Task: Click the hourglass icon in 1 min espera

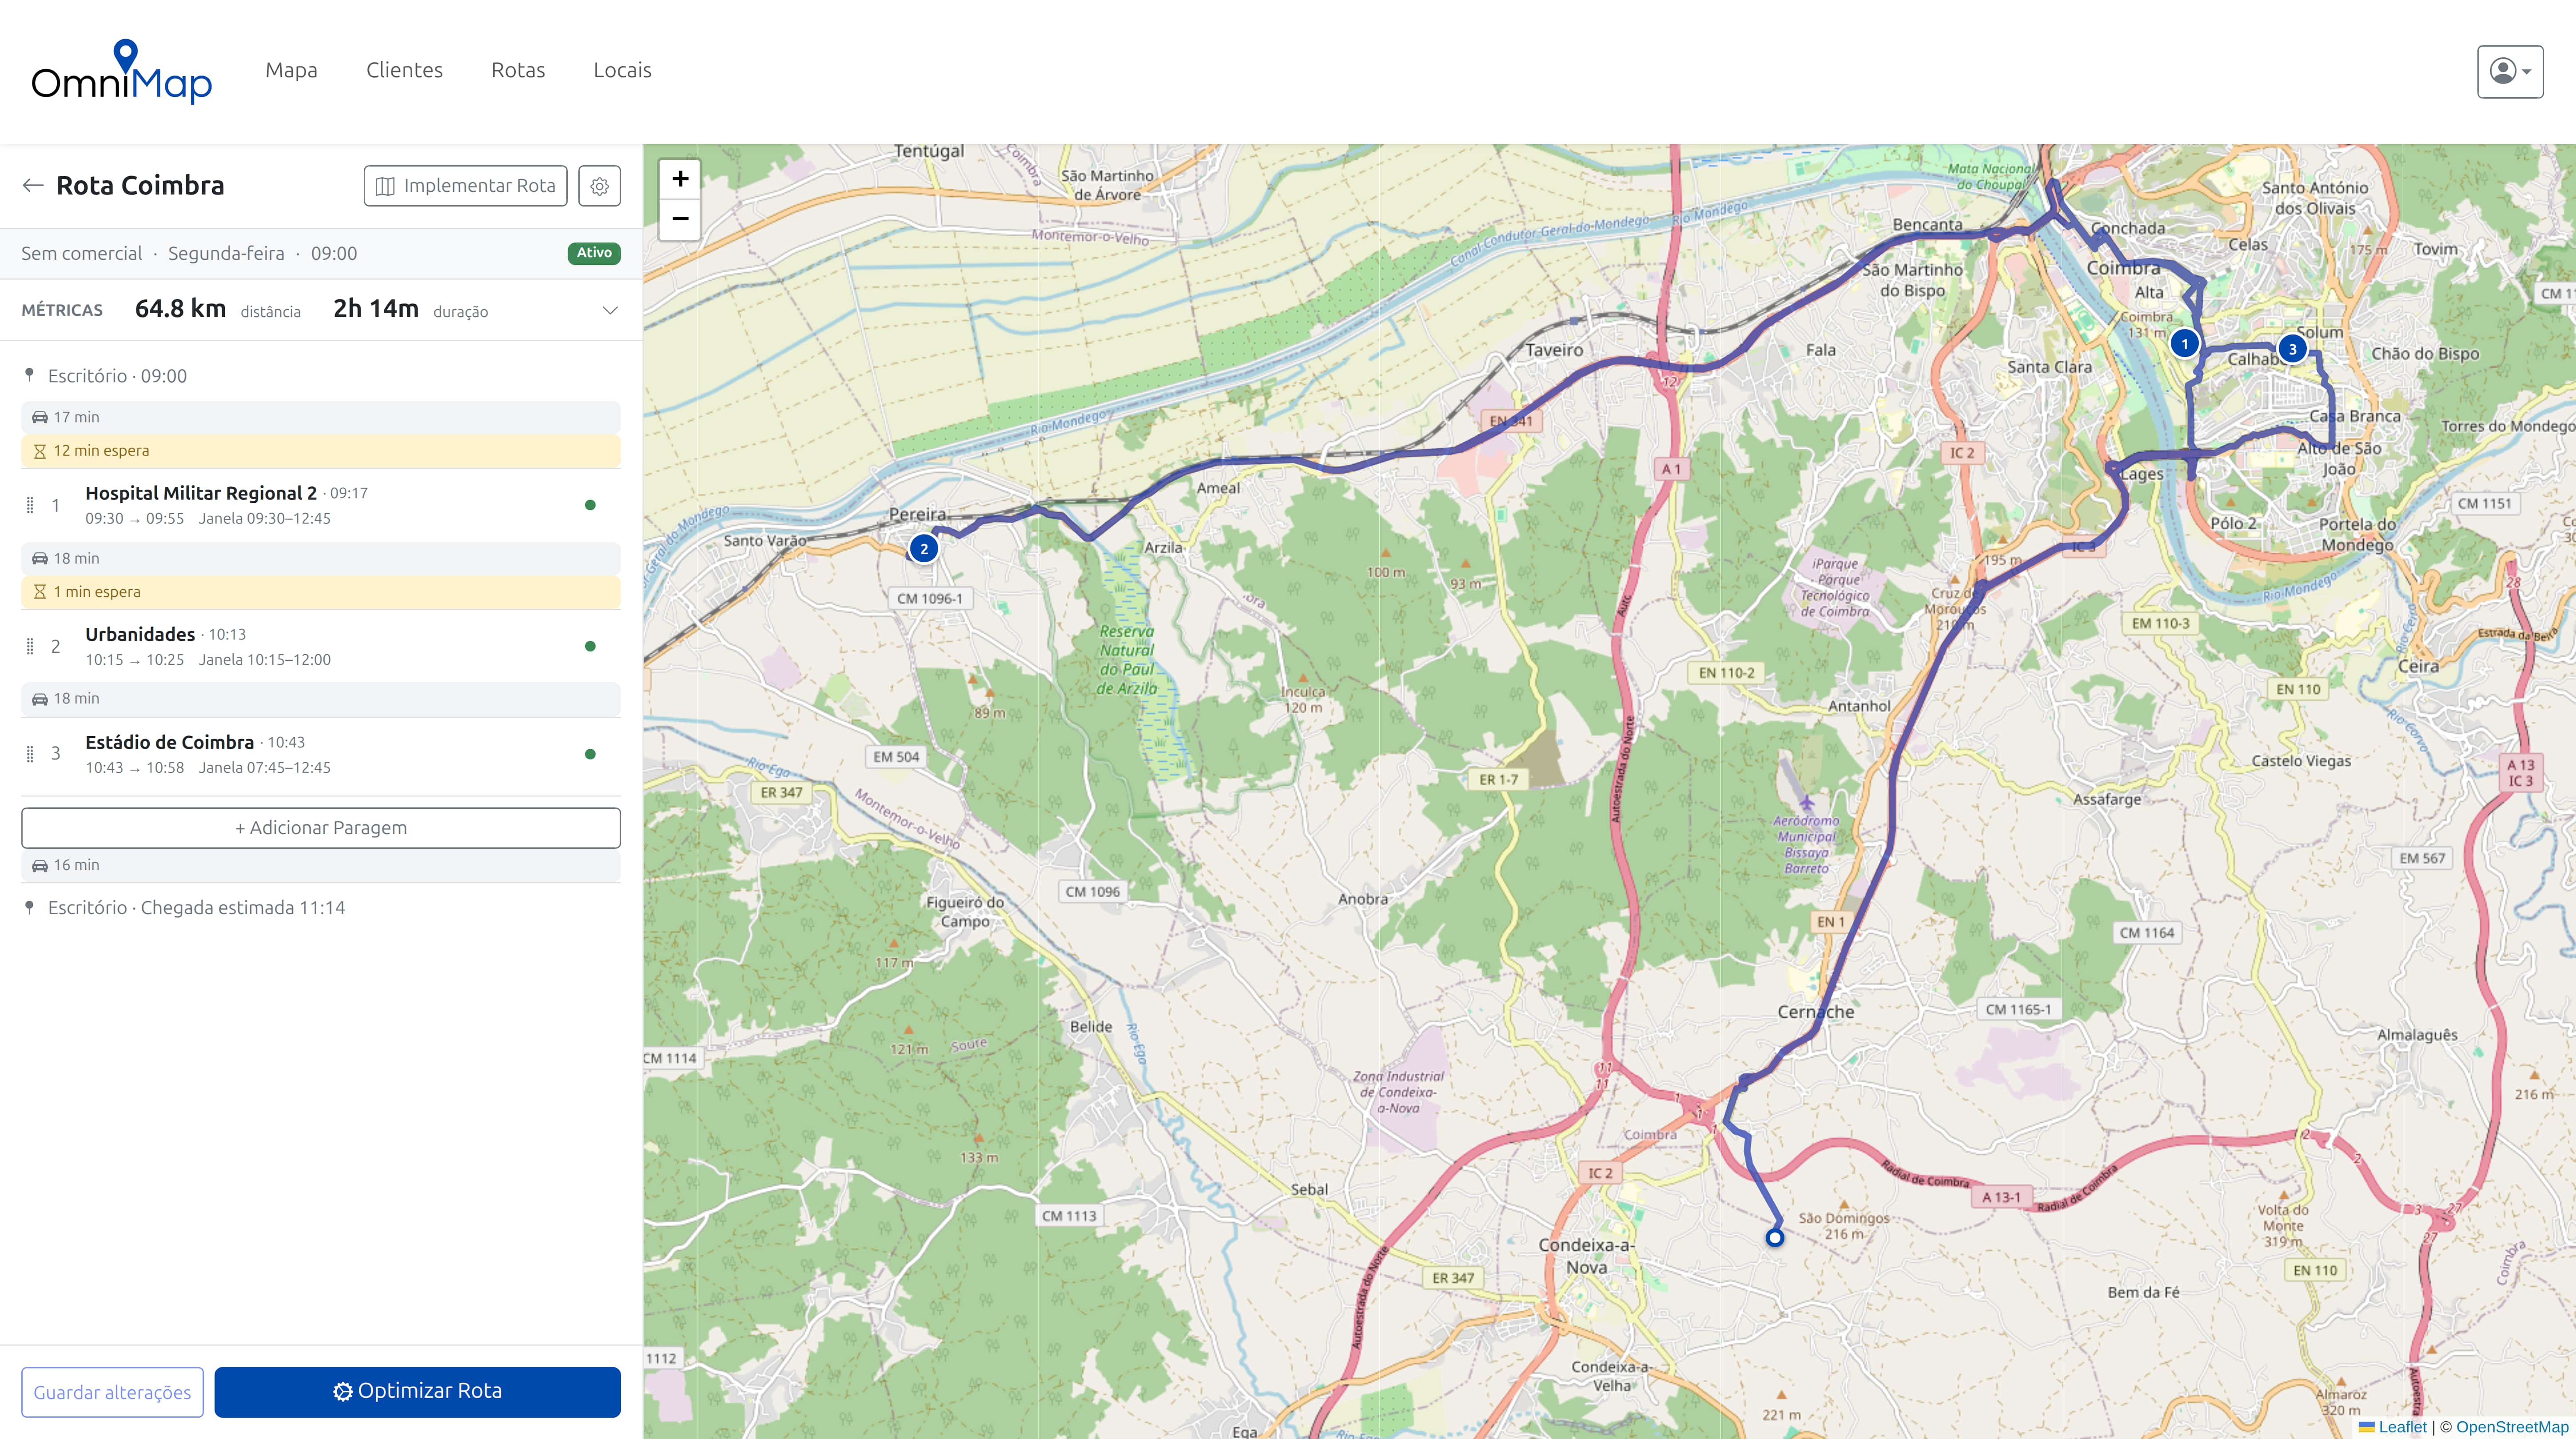Action: 40,592
